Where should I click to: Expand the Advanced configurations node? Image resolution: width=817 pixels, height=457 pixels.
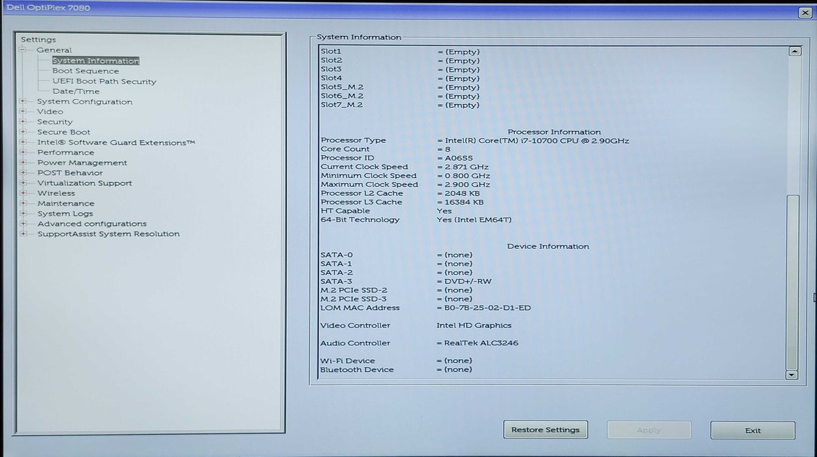tap(23, 223)
